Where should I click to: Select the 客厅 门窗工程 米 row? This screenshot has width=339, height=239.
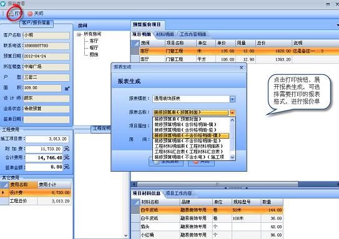coord(235,51)
